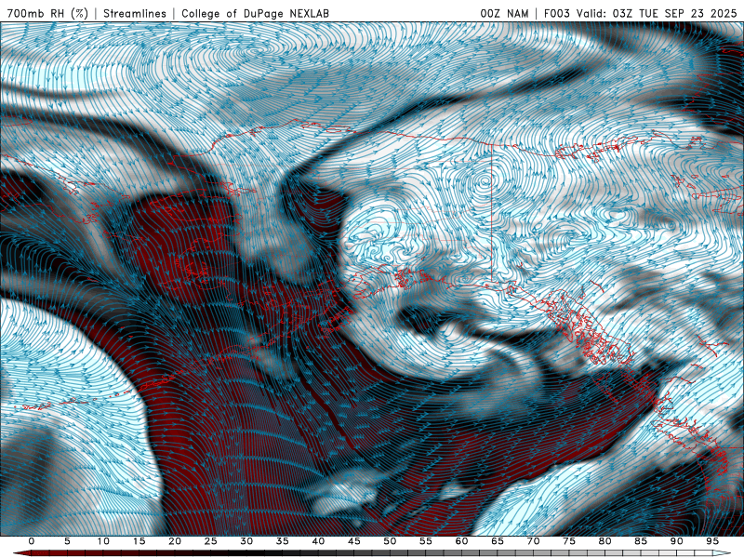Click the pale cyan right arrow end of colorbar
Screen dimensions: 744x558
(722, 553)
